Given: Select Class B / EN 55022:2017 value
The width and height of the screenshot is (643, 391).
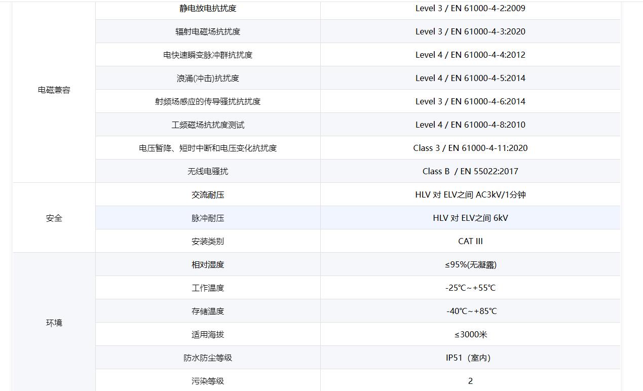Looking at the screenshot, I should pyautogui.click(x=470, y=171).
